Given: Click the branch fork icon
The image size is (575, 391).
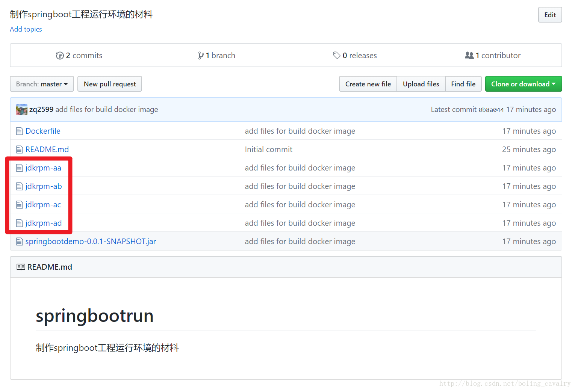Looking at the screenshot, I should pos(201,56).
